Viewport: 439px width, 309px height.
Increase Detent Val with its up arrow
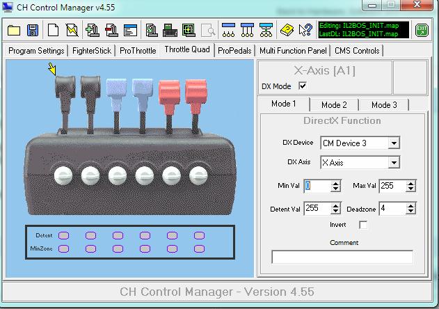click(x=335, y=206)
